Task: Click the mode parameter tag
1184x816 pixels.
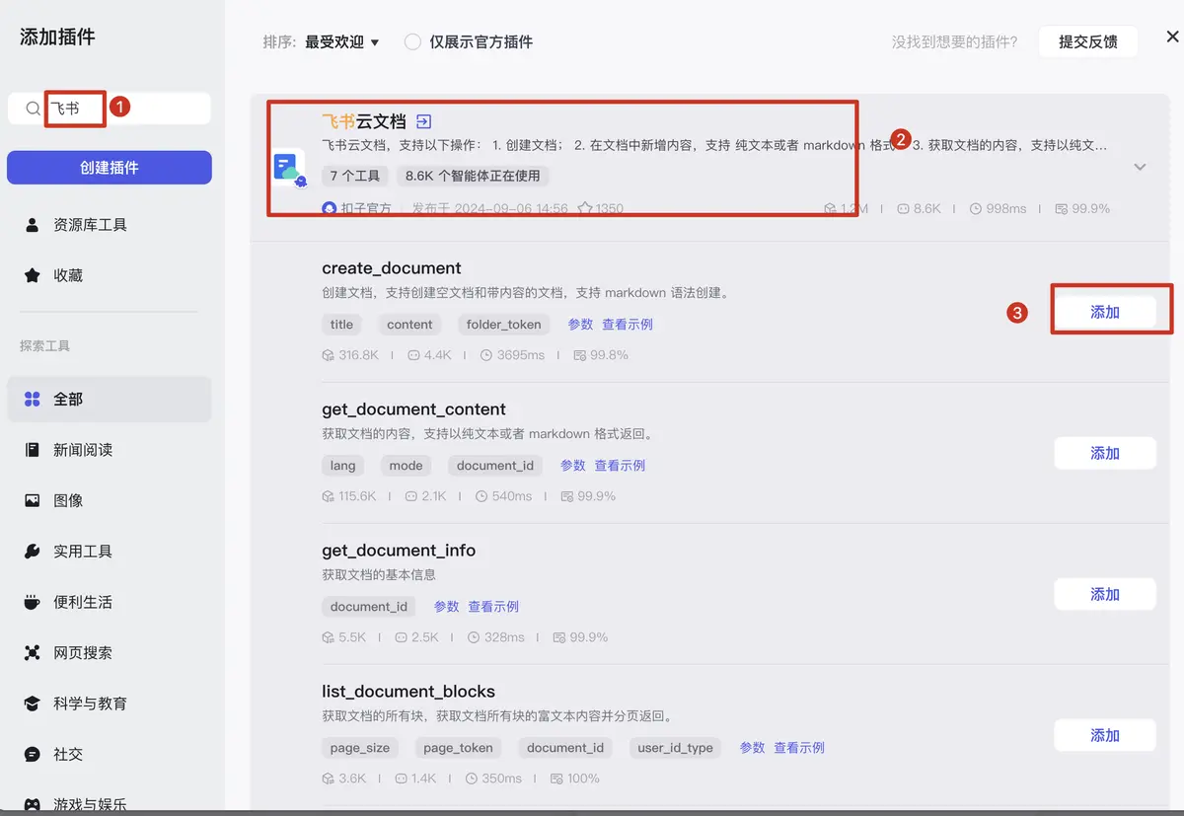Action: click(x=406, y=465)
